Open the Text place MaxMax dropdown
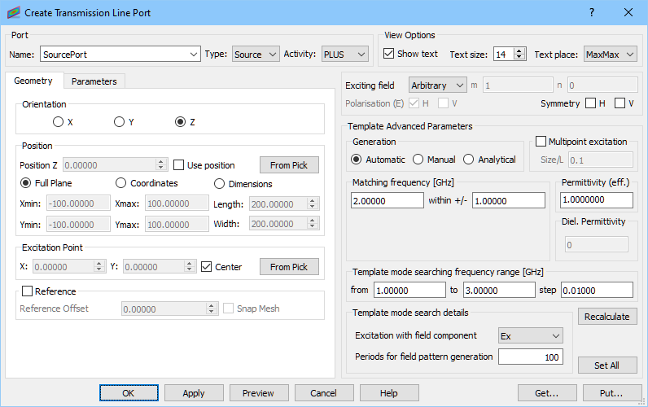 point(611,54)
